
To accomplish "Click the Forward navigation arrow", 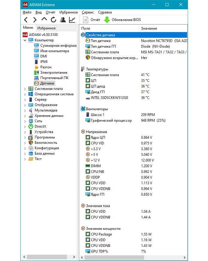I will click(x=35, y=20).
